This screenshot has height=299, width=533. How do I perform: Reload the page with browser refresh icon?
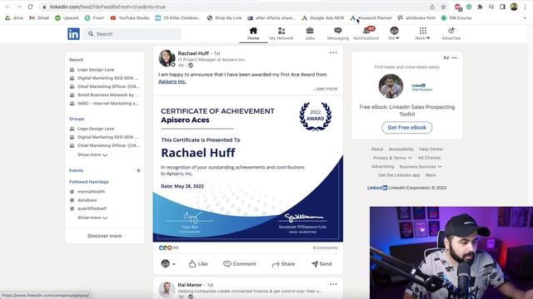[30, 7]
